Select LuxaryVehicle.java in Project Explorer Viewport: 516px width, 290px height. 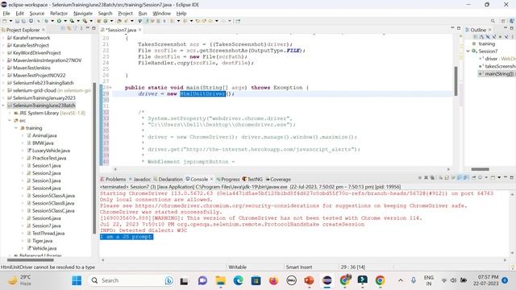coord(51,151)
